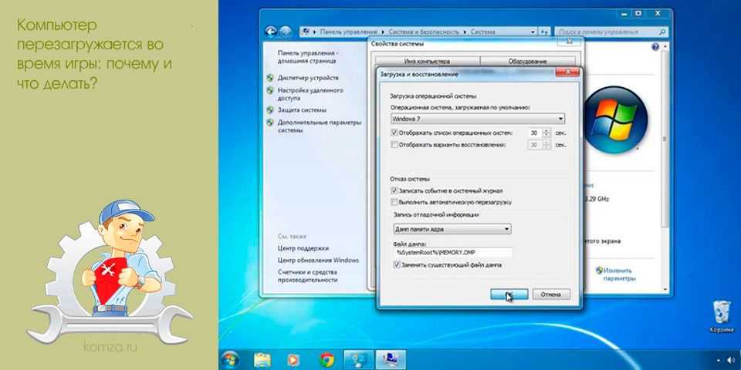Open 'Дамп памяти ядра' debug info dropdown
Image resolution: width=741 pixels, height=370 pixels.
click(x=452, y=230)
